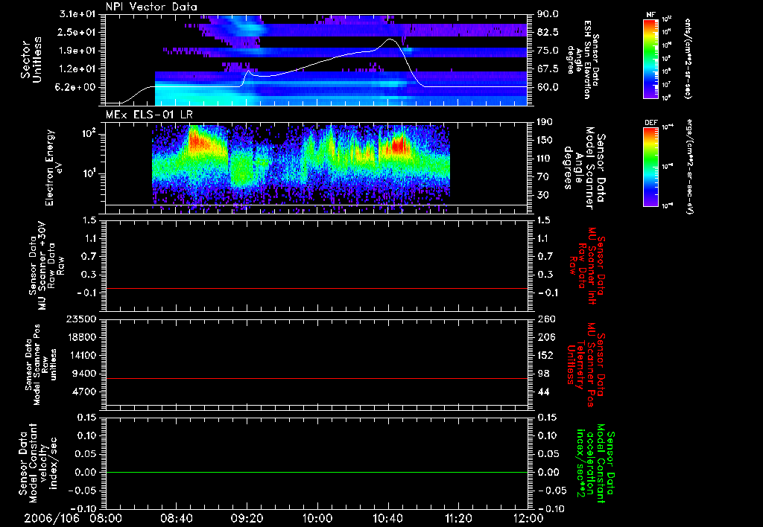Click the green line in the velocity plot
763x527 pixels.
click(317, 472)
